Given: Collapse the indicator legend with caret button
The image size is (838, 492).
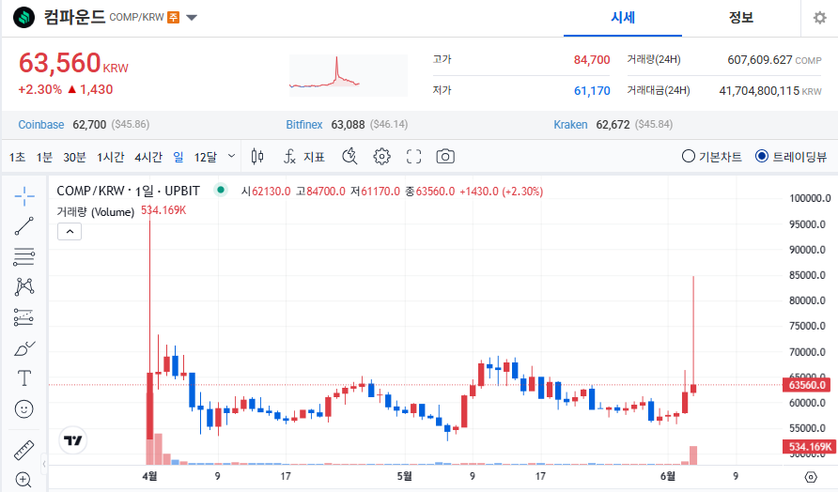Looking at the screenshot, I should pyautogui.click(x=70, y=231).
